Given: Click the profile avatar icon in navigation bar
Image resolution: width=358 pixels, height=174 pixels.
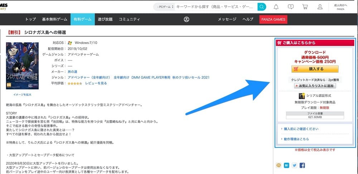Looking at the screenshot, I should [186, 19].
